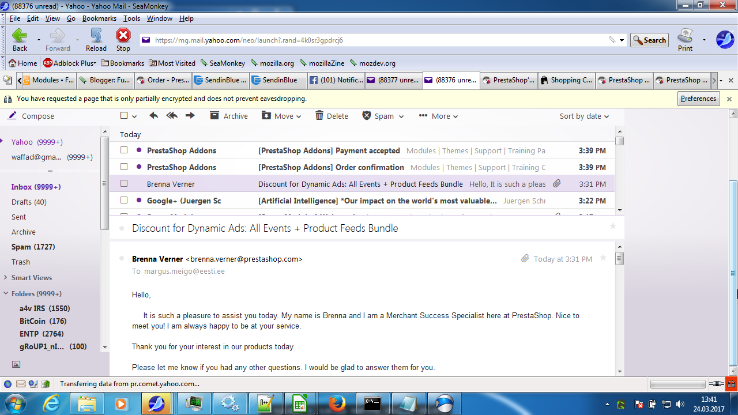Open the select-all checkbox dropdown arrow
The height and width of the screenshot is (415, 738).
tap(134, 116)
